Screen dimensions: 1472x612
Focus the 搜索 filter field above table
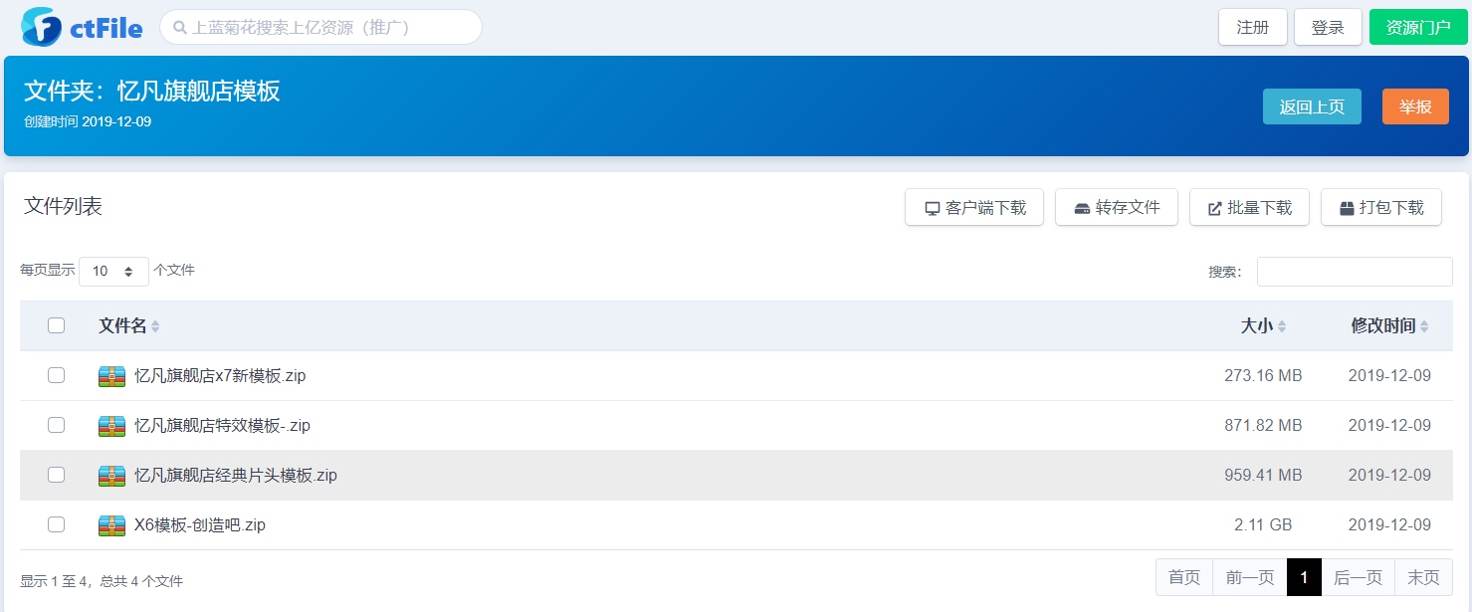pyautogui.click(x=1355, y=272)
